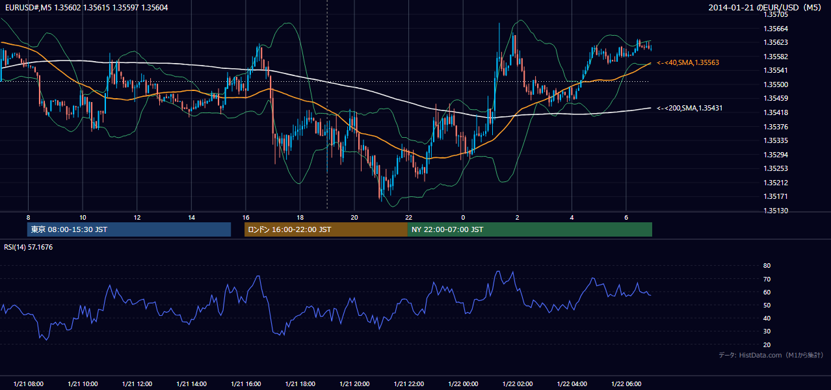Click bottom time label 1/22 02:00
This screenshot has width=831, height=390.
[518, 384]
